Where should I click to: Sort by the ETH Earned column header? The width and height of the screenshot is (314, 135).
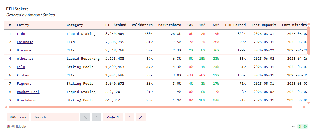coord(235,25)
